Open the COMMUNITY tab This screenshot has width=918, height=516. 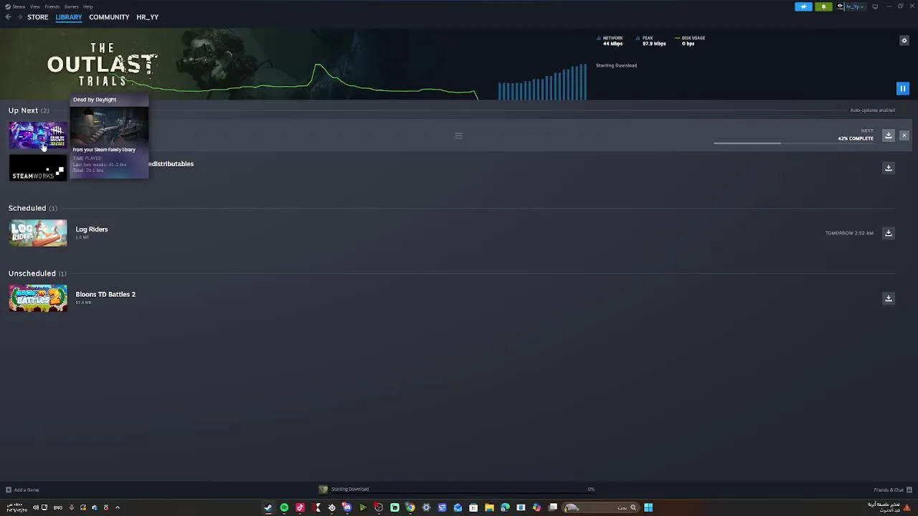109,17
